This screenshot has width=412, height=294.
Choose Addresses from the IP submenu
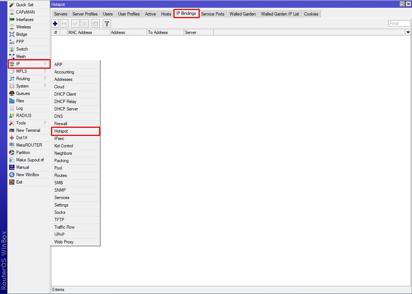coord(75,79)
